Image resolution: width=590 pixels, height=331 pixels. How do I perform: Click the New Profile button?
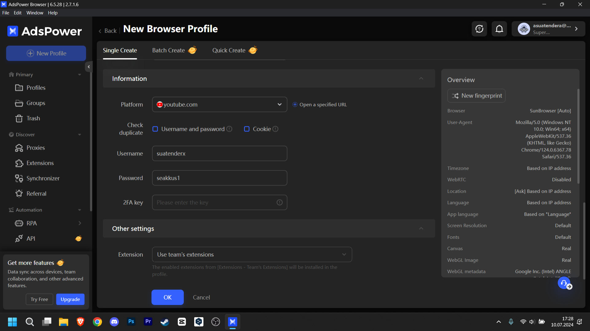(46, 53)
